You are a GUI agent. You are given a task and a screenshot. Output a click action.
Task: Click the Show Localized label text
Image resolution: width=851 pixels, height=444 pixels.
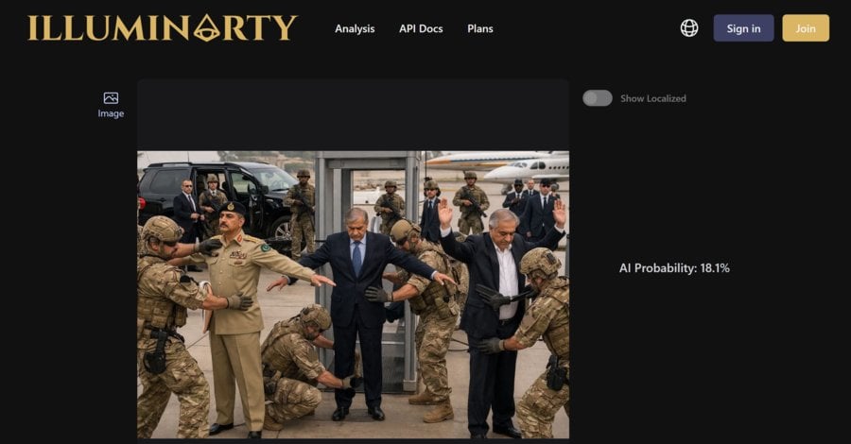(x=653, y=98)
